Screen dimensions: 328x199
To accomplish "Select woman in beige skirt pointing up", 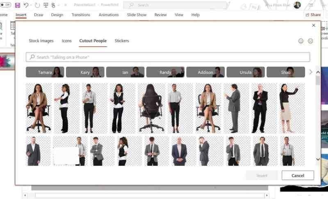I will [x=292, y=108].
